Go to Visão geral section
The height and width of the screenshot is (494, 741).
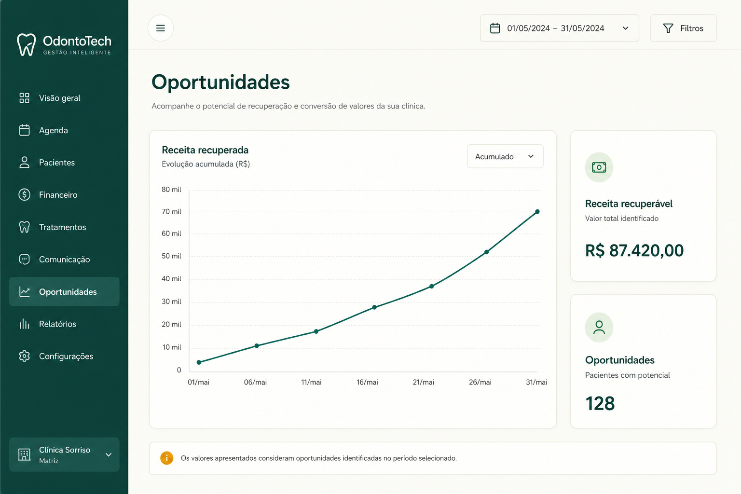click(x=64, y=98)
